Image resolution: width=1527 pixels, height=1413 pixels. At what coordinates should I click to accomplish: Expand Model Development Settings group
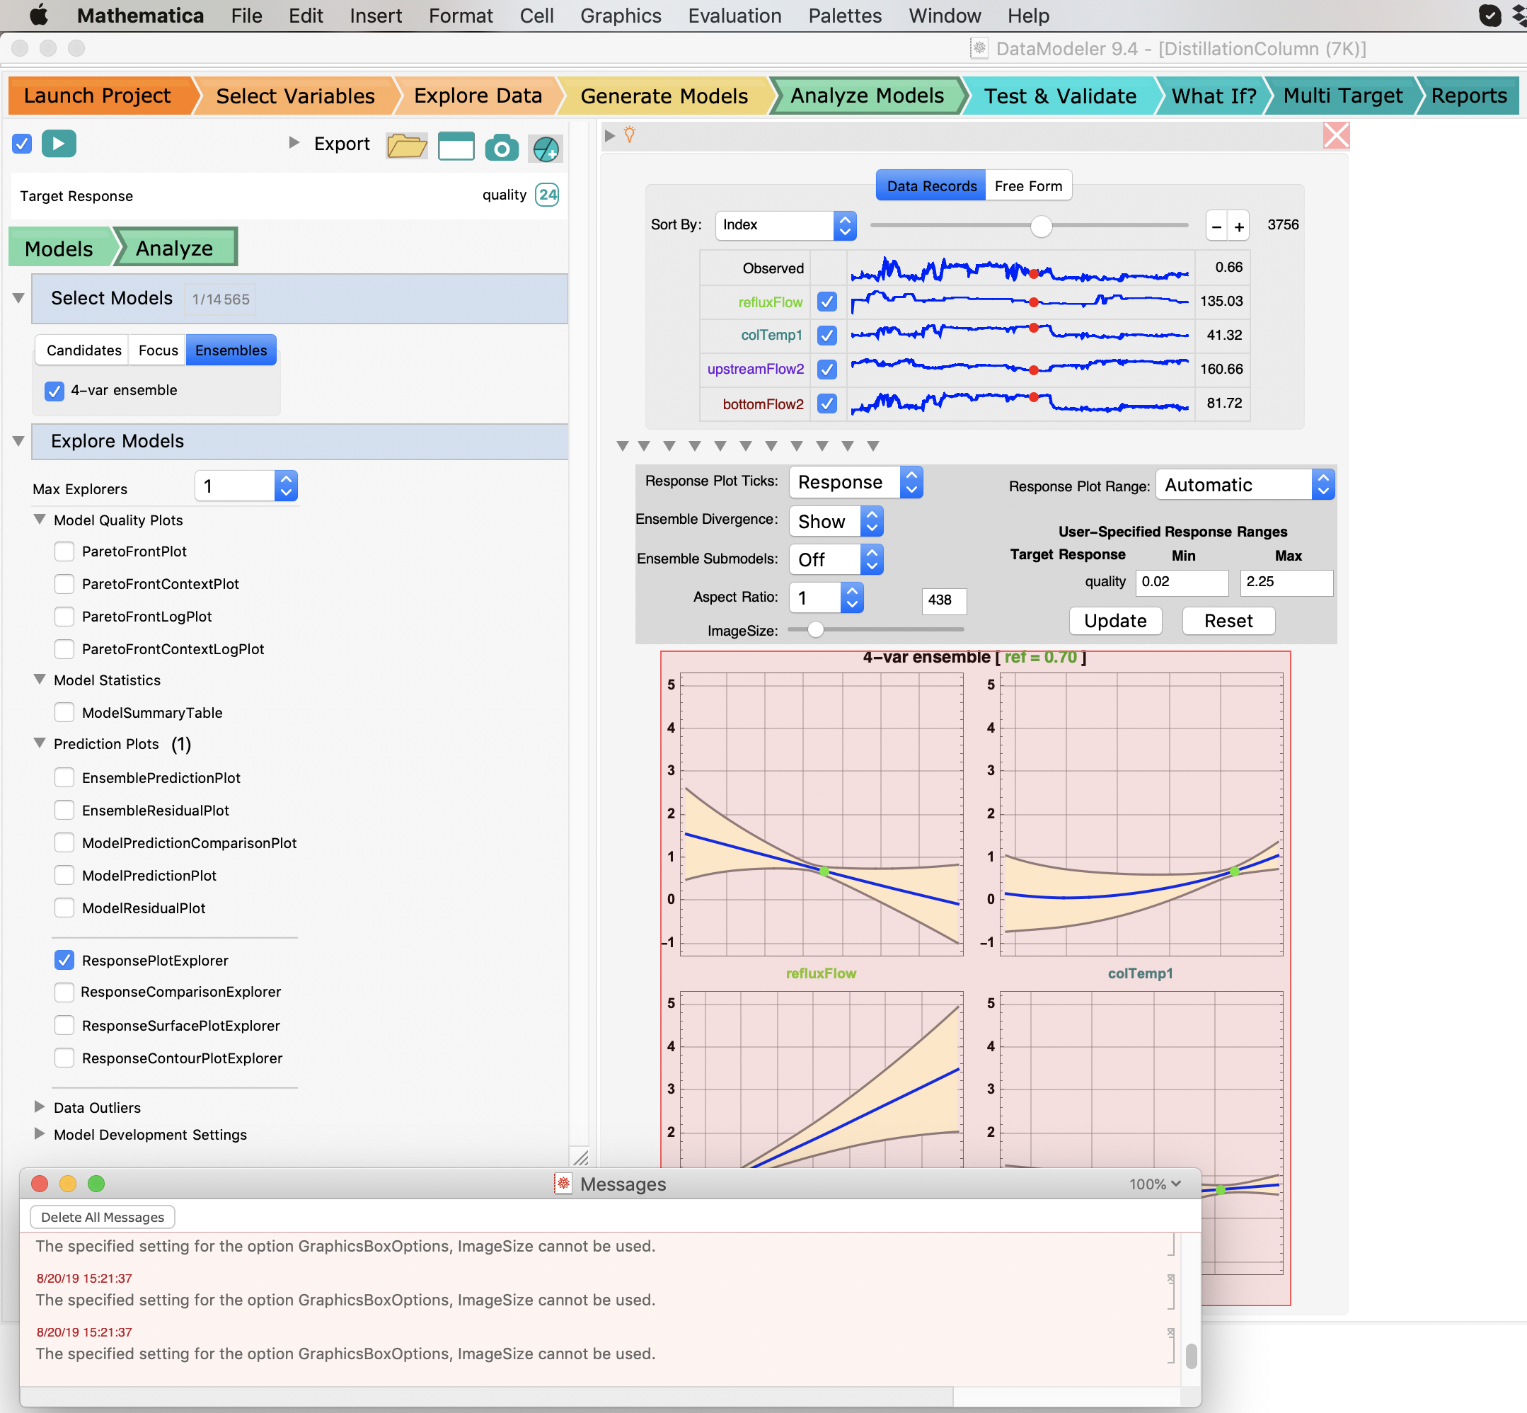(40, 1133)
